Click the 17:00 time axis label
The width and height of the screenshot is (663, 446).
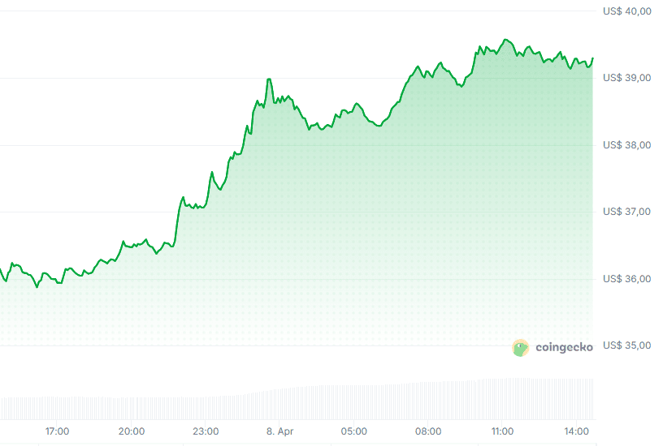point(57,431)
